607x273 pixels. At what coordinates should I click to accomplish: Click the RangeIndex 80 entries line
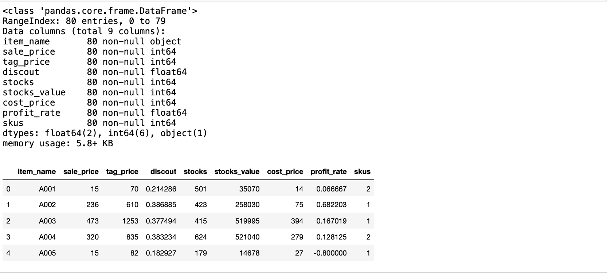click(x=84, y=21)
